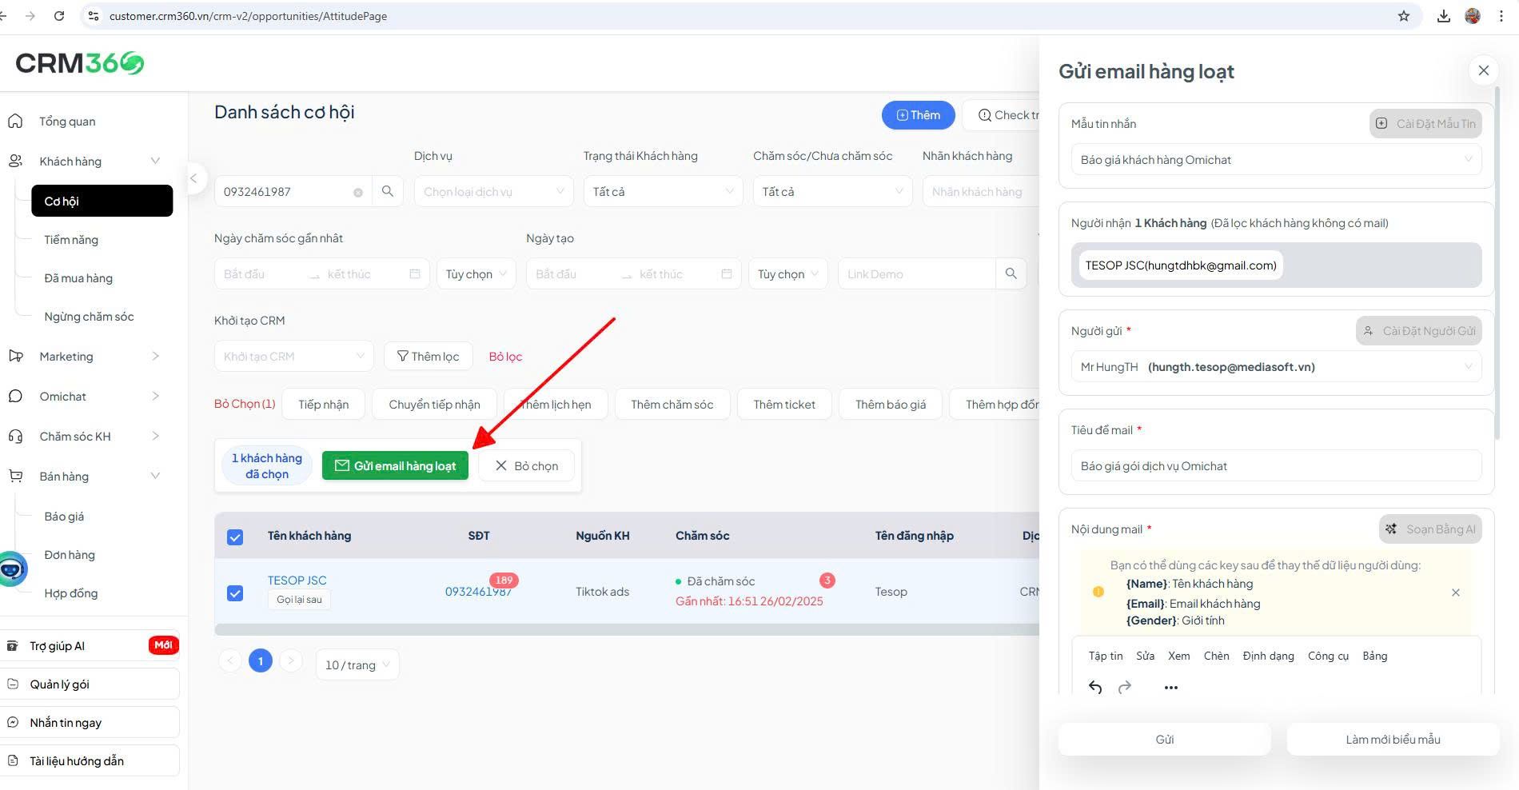
Task: Click the Tiêu đề mail subject field
Action: 1275,466
